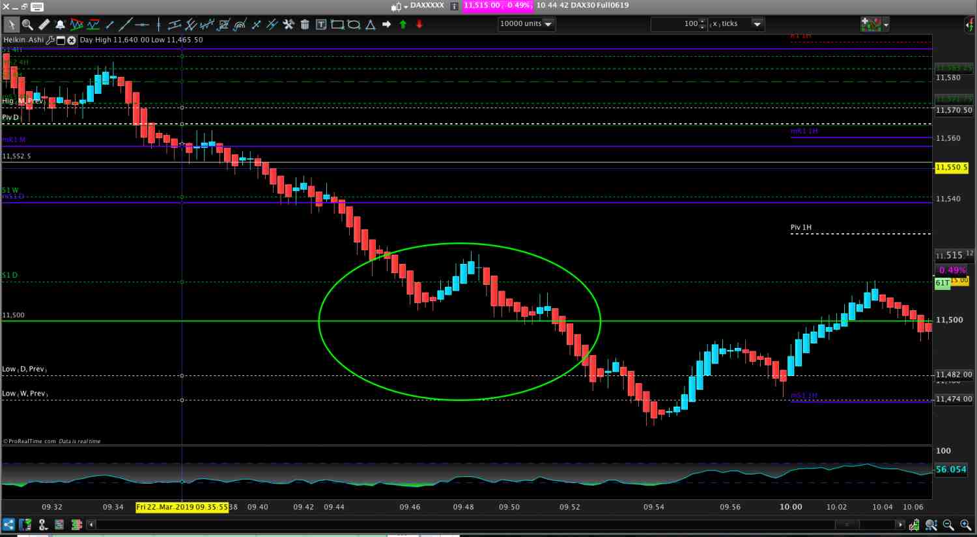Pick the ruler measurement tool
The width and height of the screenshot is (977, 537).
click(x=44, y=25)
